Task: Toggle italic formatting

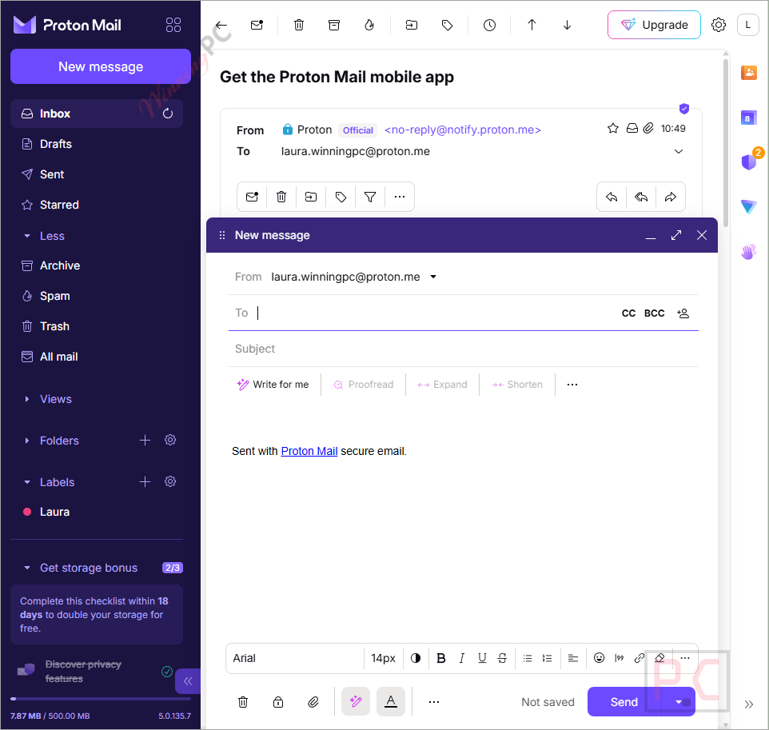Action: tap(461, 658)
